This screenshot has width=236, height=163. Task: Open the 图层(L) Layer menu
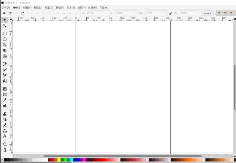coord(38,7)
